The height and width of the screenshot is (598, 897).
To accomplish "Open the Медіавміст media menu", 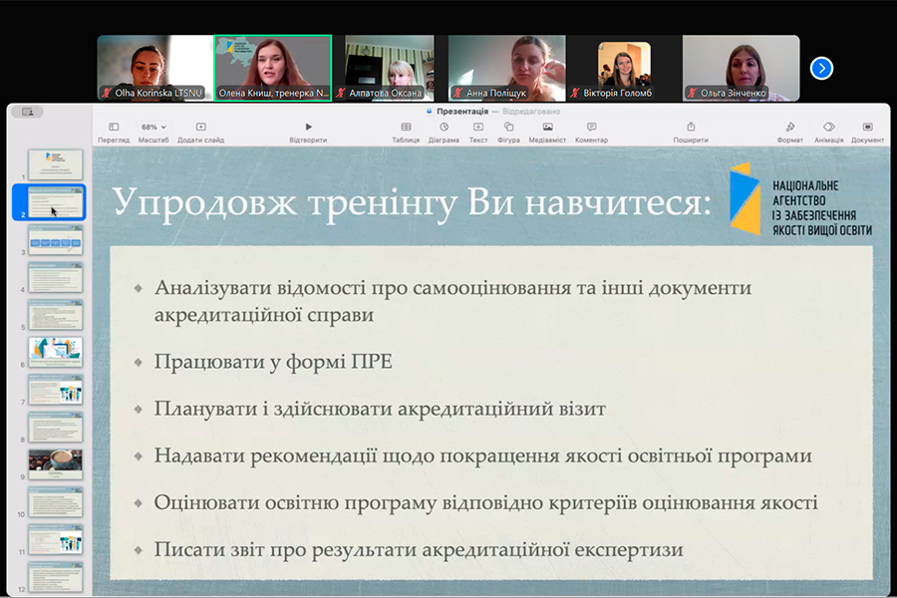I will 547,133.
